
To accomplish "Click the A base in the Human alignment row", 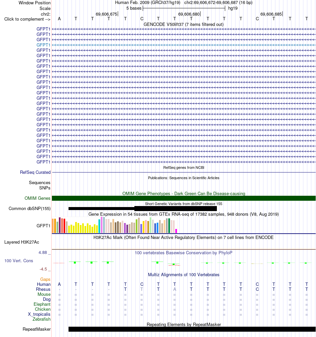I will pyautogui.click(x=59, y=284).
